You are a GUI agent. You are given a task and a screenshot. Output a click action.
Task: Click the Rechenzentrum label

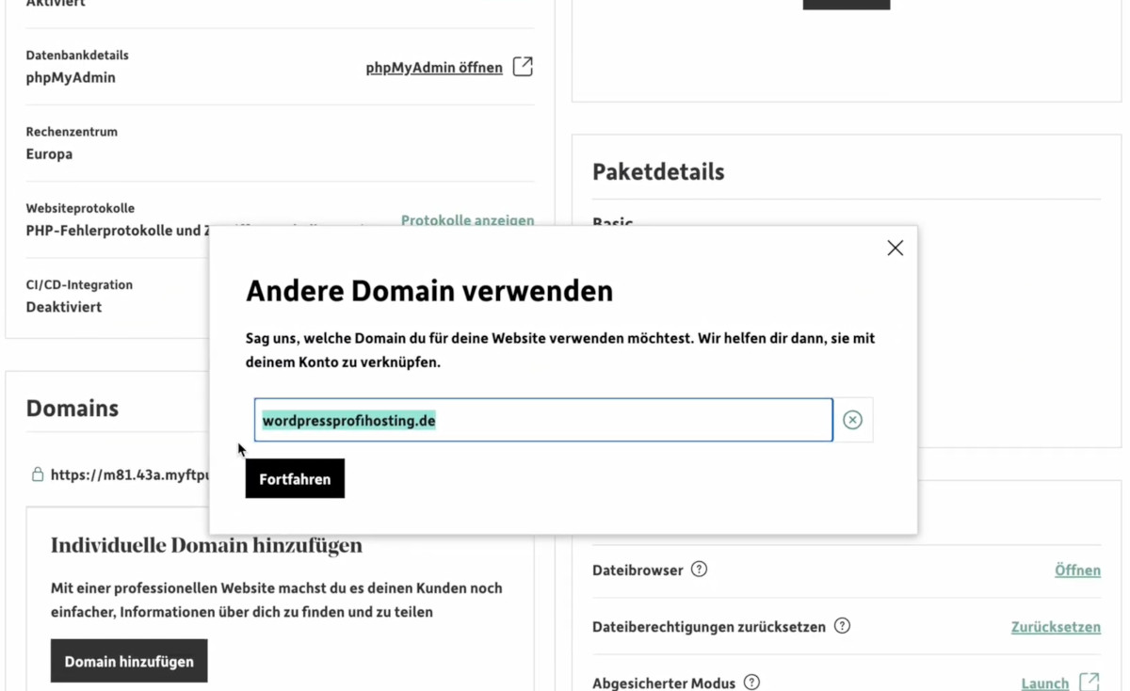coord(72,132)
